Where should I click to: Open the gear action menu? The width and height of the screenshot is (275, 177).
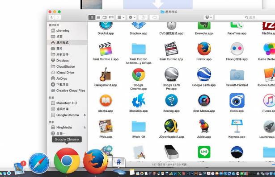click(x=132, y=17)
